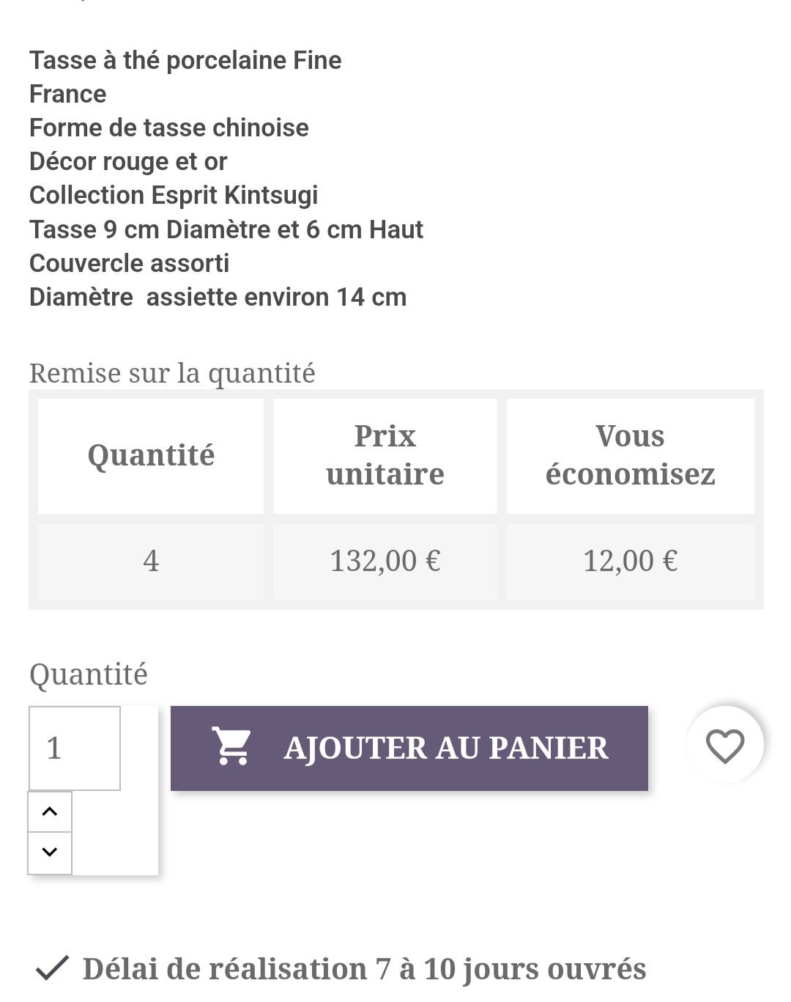Click the Couvercle assorti description line
Screen dimensions: 791x1002
(x=129, y=263)
